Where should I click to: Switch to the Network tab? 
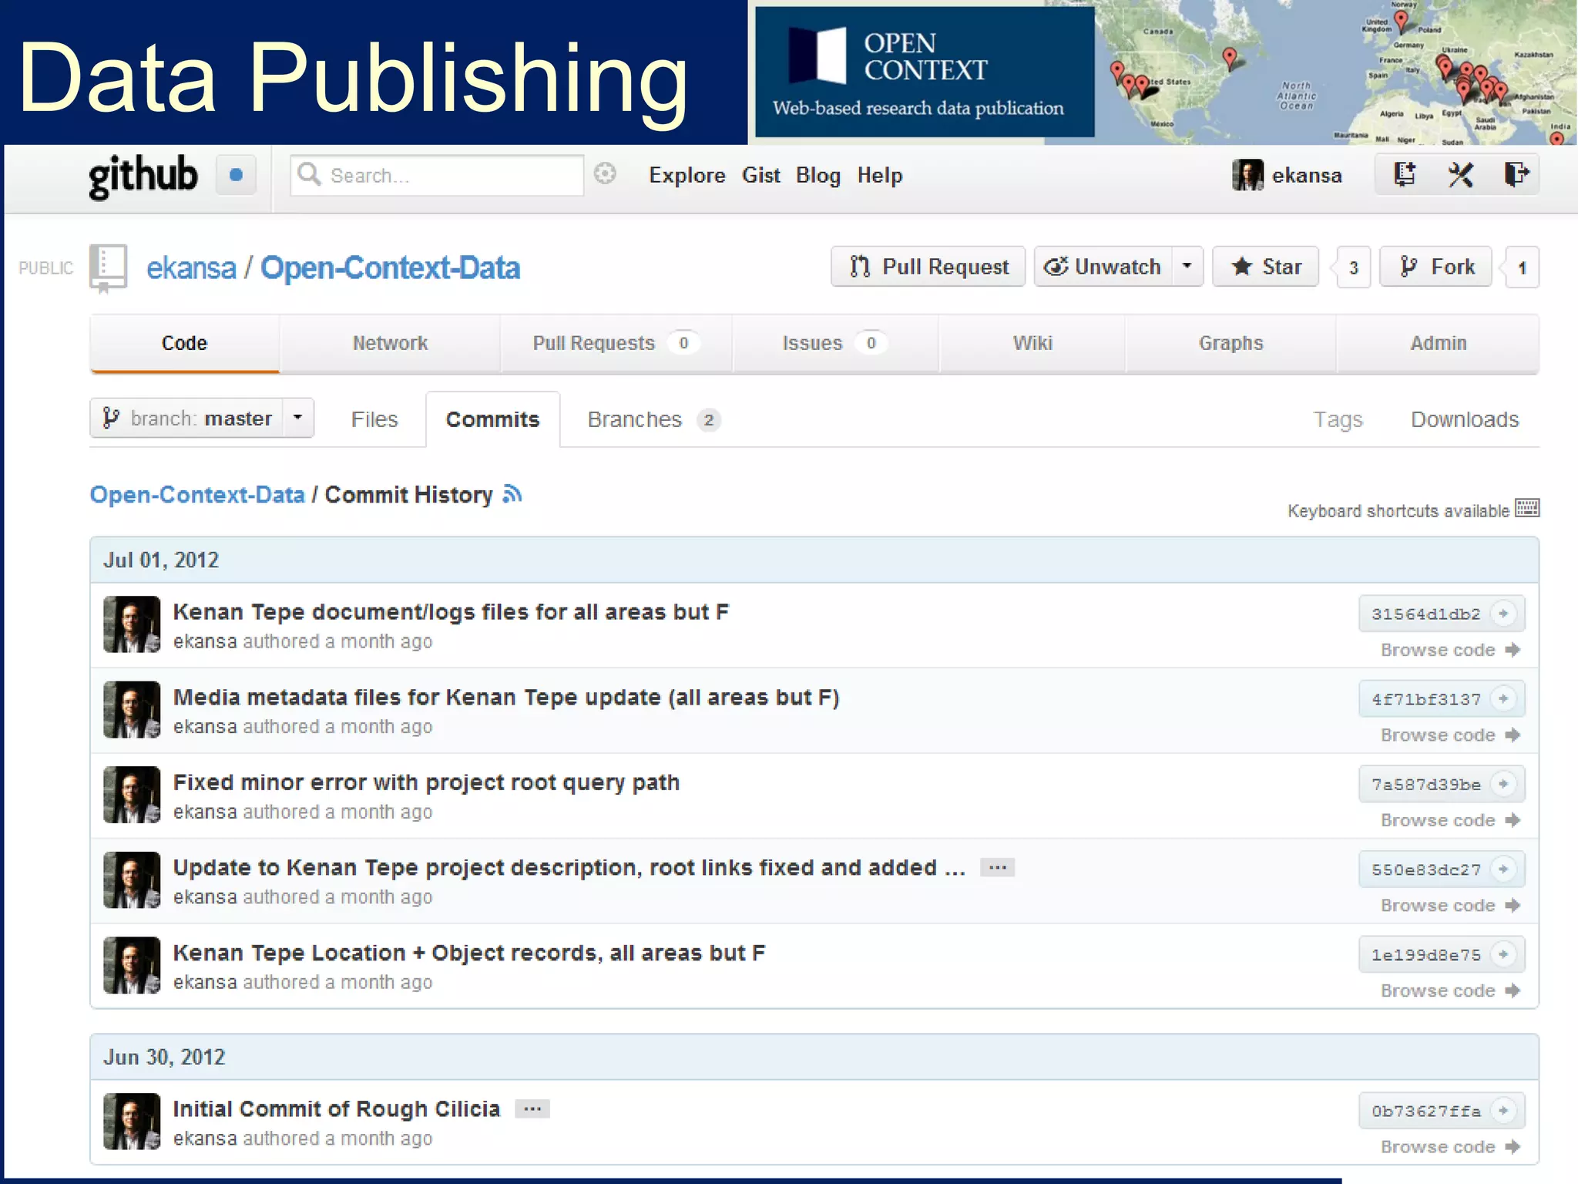coord(390,343)
